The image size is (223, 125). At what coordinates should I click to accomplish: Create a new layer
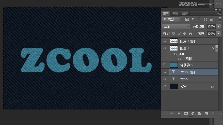click(x=206, y=114)
